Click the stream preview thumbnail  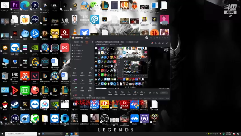coord(132,68)
